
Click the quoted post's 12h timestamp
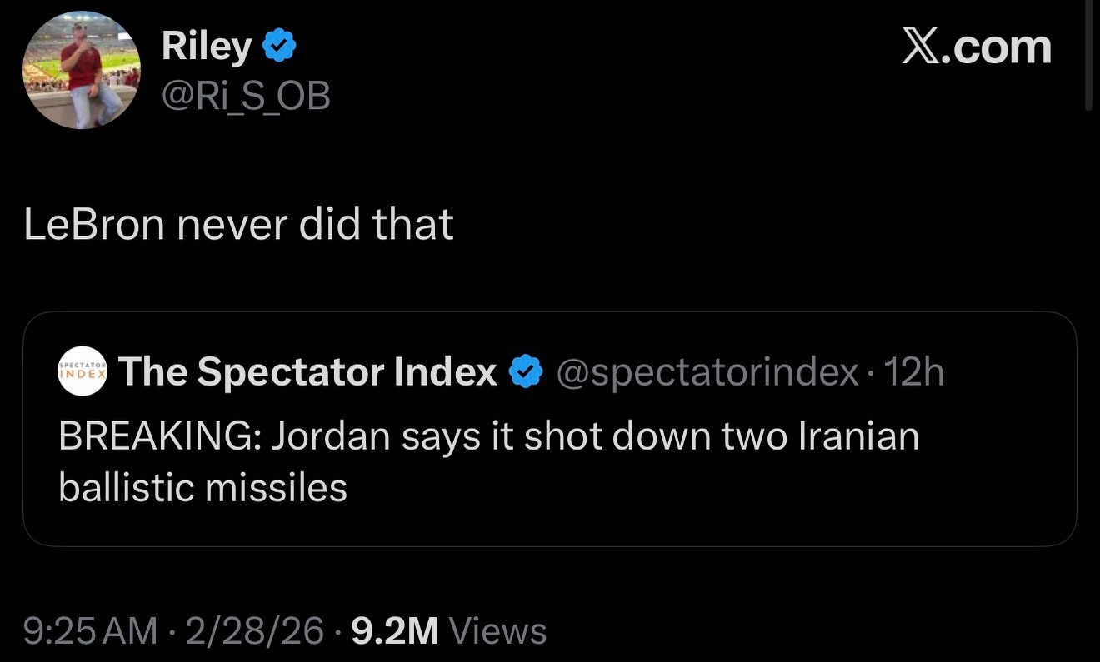tap(913, 372)
